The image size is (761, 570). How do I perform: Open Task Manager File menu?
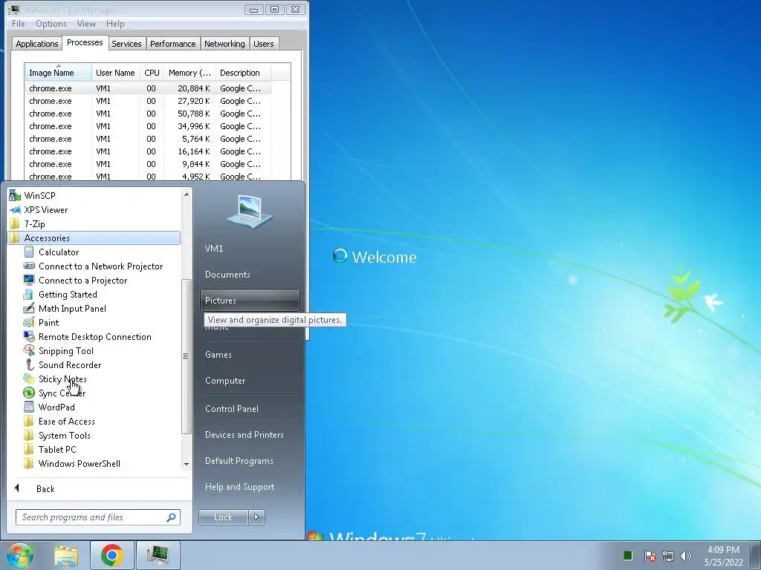pyautogui.click(x=19, y=24)
